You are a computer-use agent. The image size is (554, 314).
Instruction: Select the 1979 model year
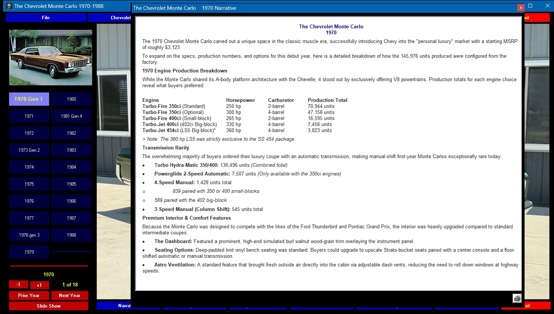(29, 252)
